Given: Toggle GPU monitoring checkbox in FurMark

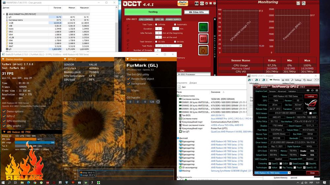Looking at the screenshot, I should (4, 121).
